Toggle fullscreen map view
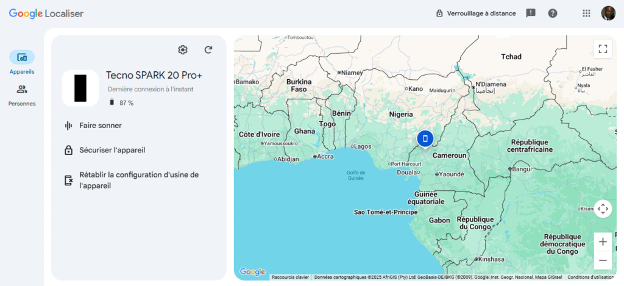Image resolution: width=624 pixels, height=286 pixels. (603, 49)
